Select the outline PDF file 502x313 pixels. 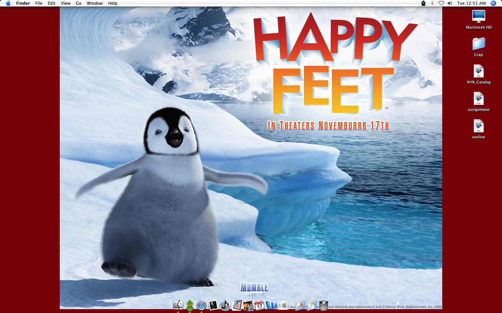(x=479, y=129)
